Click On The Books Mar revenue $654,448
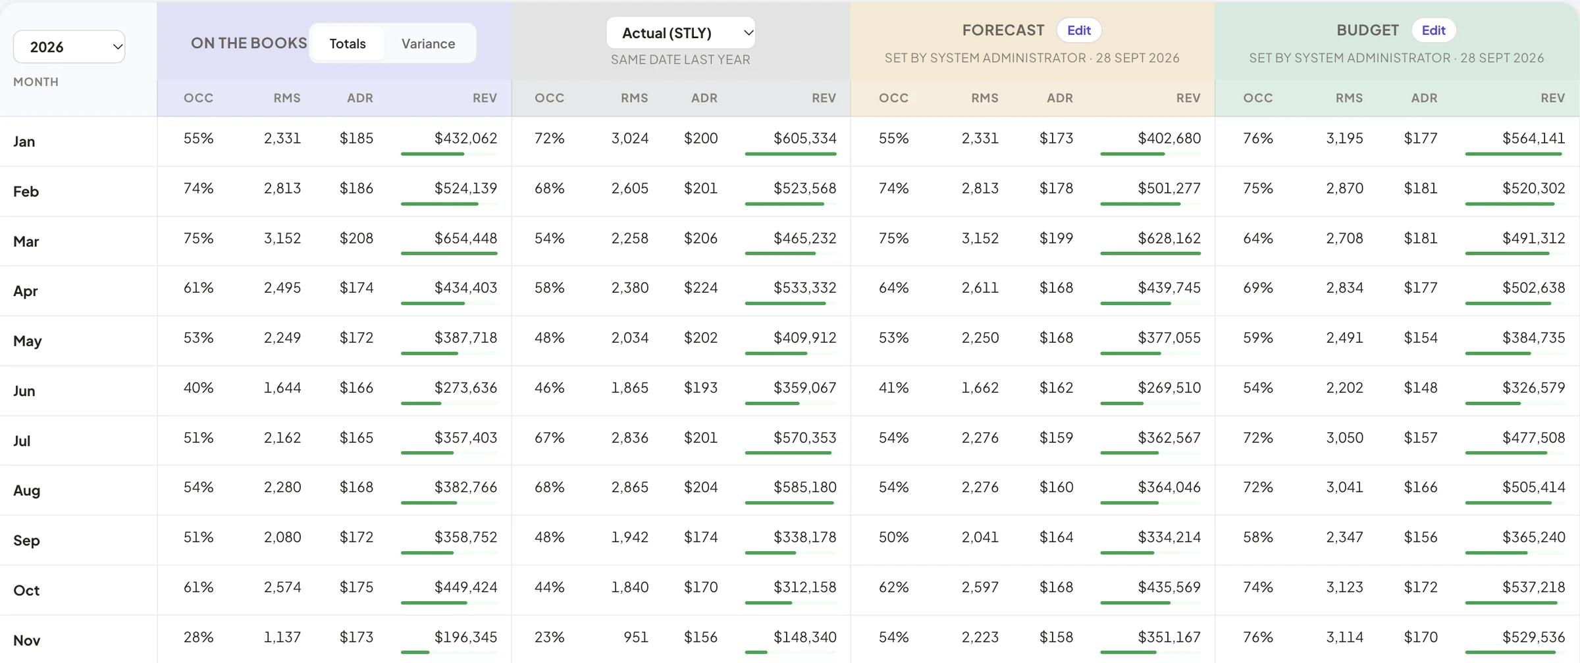The width and height of the screenshot is (1580, 663). click(x=465, y=238)
